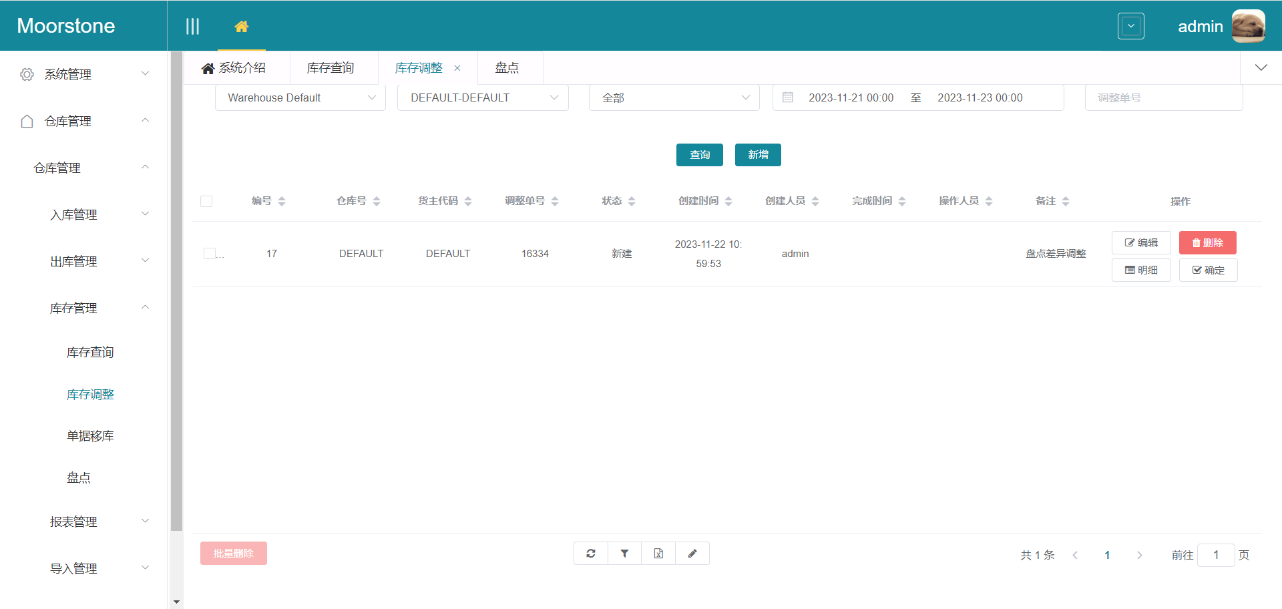
Task: Type in the 调整单号 input field
Action: coord(1163,97)
